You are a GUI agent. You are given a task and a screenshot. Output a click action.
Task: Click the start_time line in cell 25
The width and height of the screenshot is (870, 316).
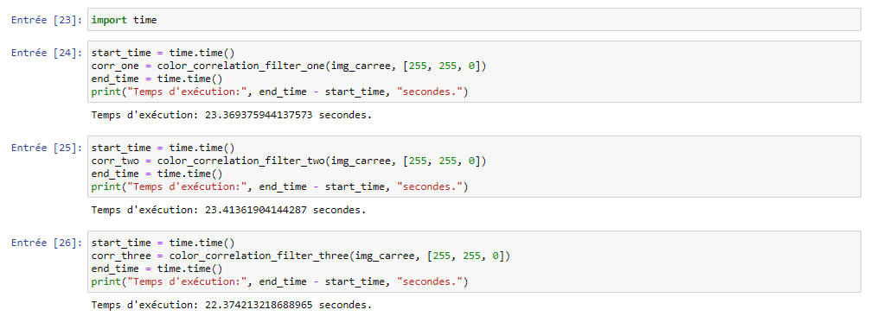coord(163,148)
